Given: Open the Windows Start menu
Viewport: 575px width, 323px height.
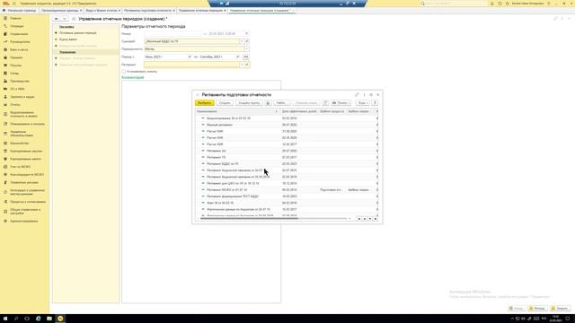Looking at the screenshot, I should click(5, 319).
